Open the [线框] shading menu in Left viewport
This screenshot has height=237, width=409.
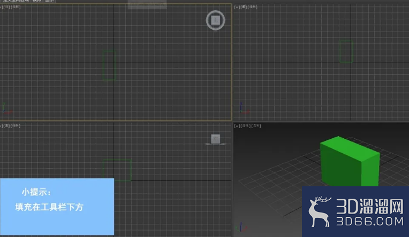(16, 125)
